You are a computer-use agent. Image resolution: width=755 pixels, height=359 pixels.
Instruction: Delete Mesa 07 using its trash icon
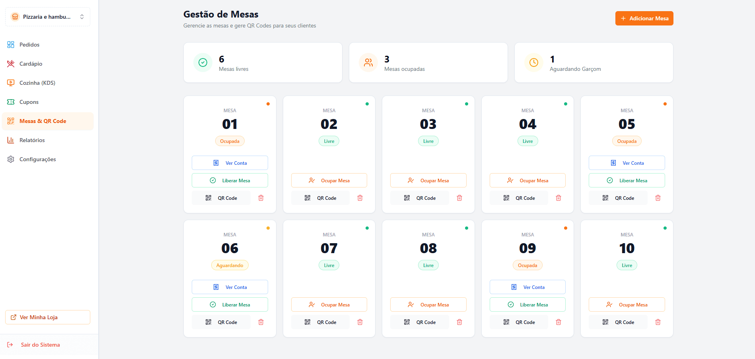point(360,322)
